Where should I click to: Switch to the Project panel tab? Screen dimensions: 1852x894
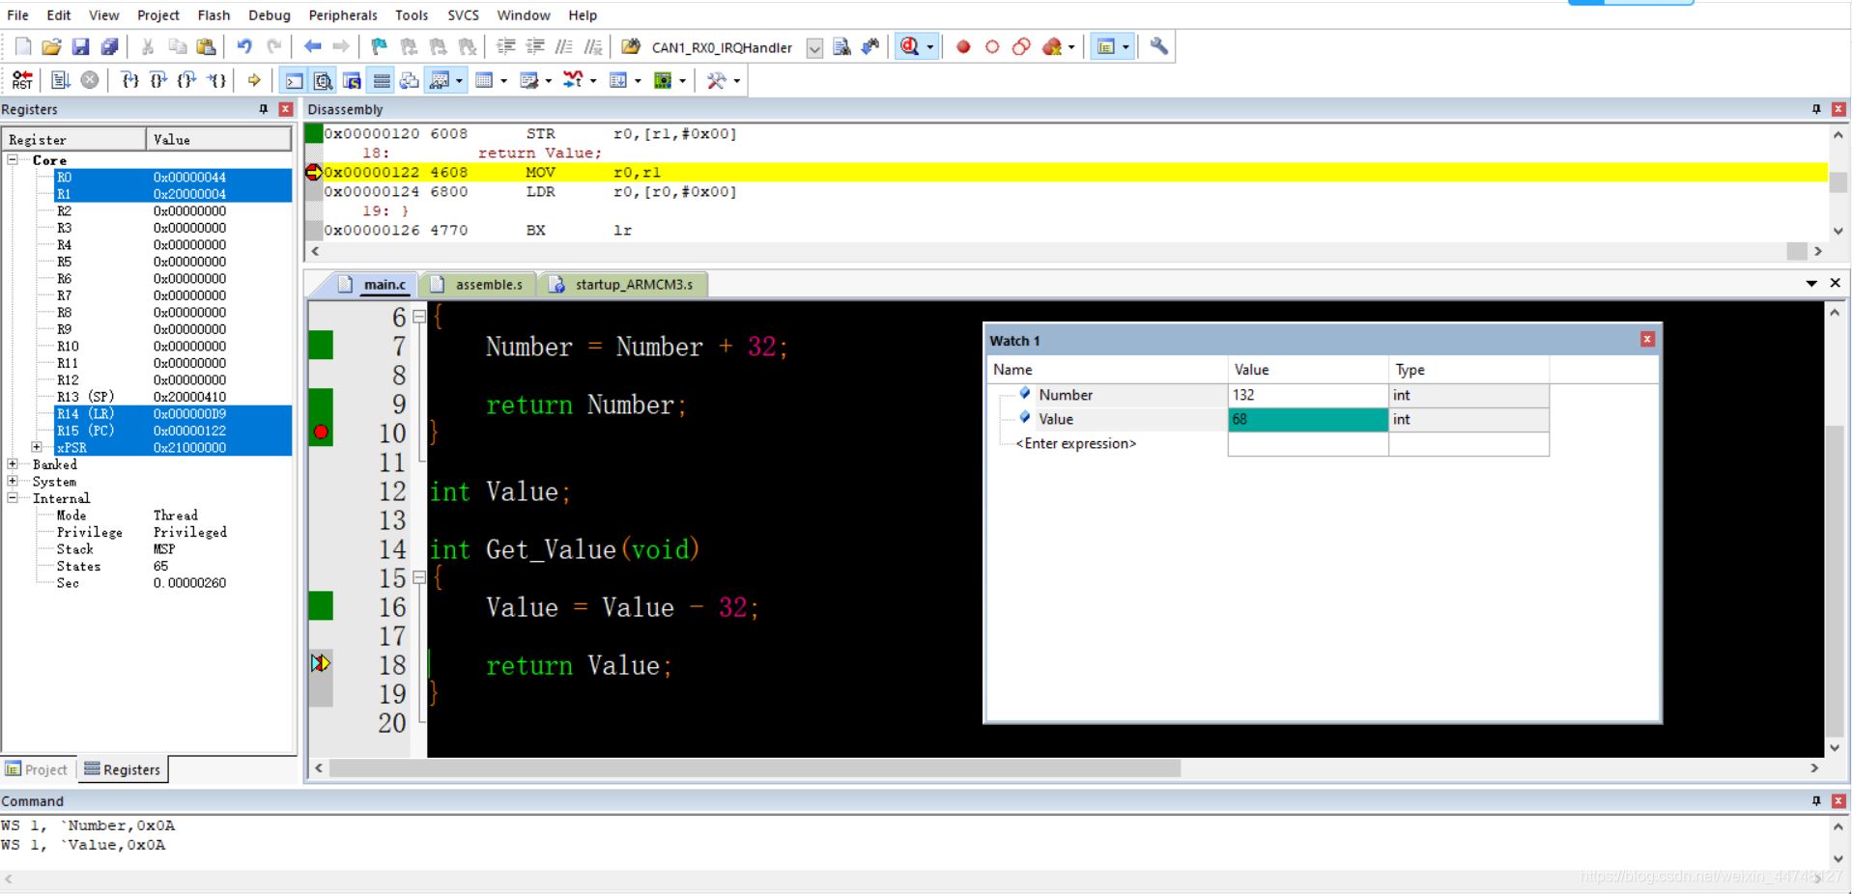pos(37,769)
